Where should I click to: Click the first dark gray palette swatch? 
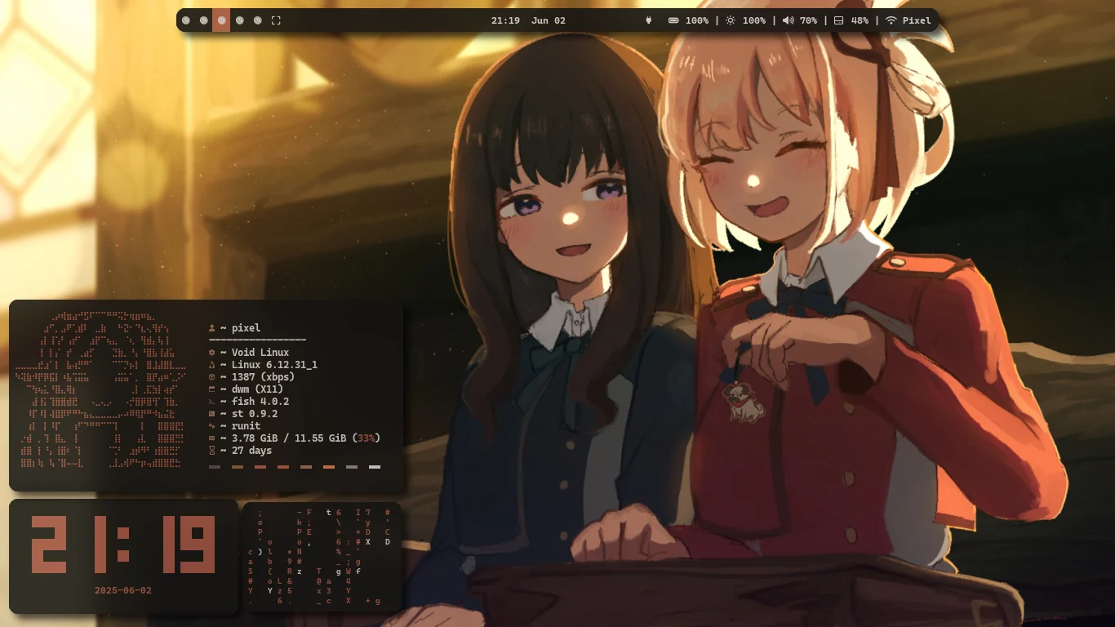click(x=215, y=467)
